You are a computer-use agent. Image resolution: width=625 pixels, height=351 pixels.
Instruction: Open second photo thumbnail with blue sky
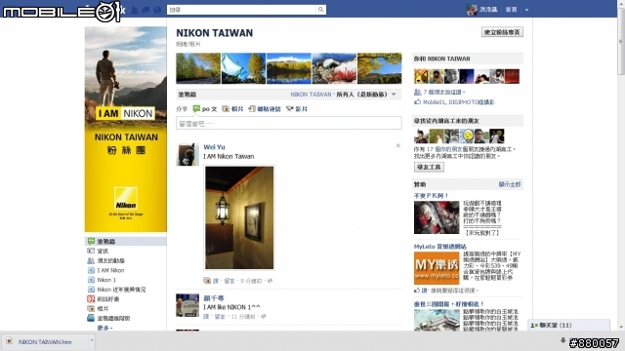(243, 68)
